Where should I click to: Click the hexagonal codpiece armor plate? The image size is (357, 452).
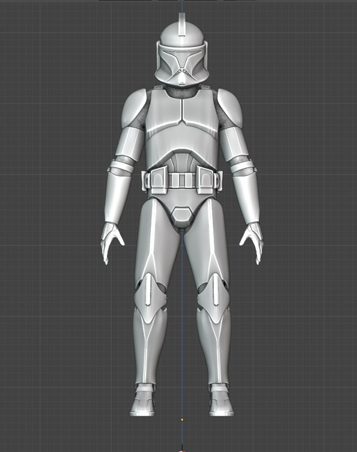pos(181,217)
